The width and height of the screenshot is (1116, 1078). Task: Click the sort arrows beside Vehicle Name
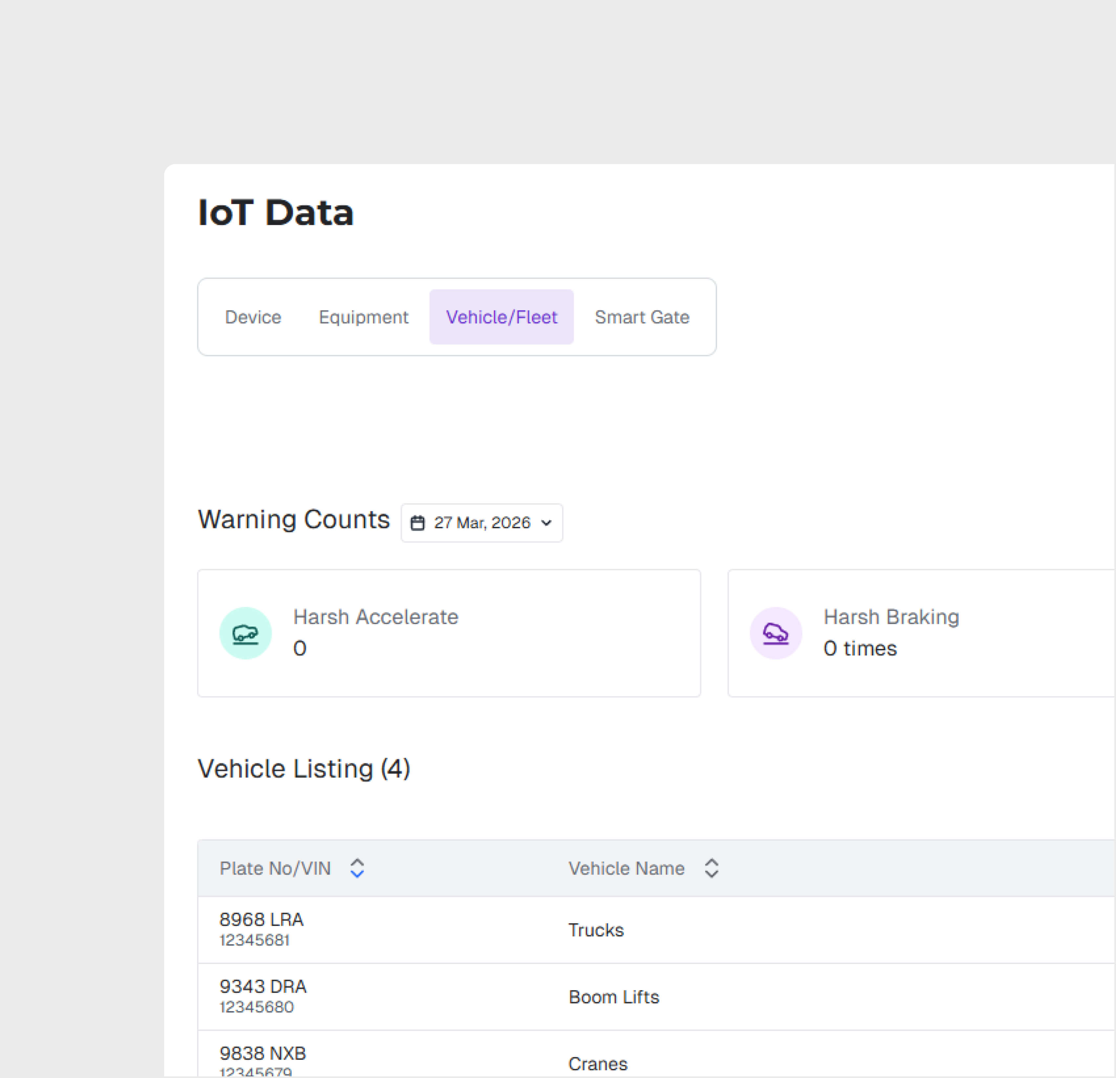711,868
